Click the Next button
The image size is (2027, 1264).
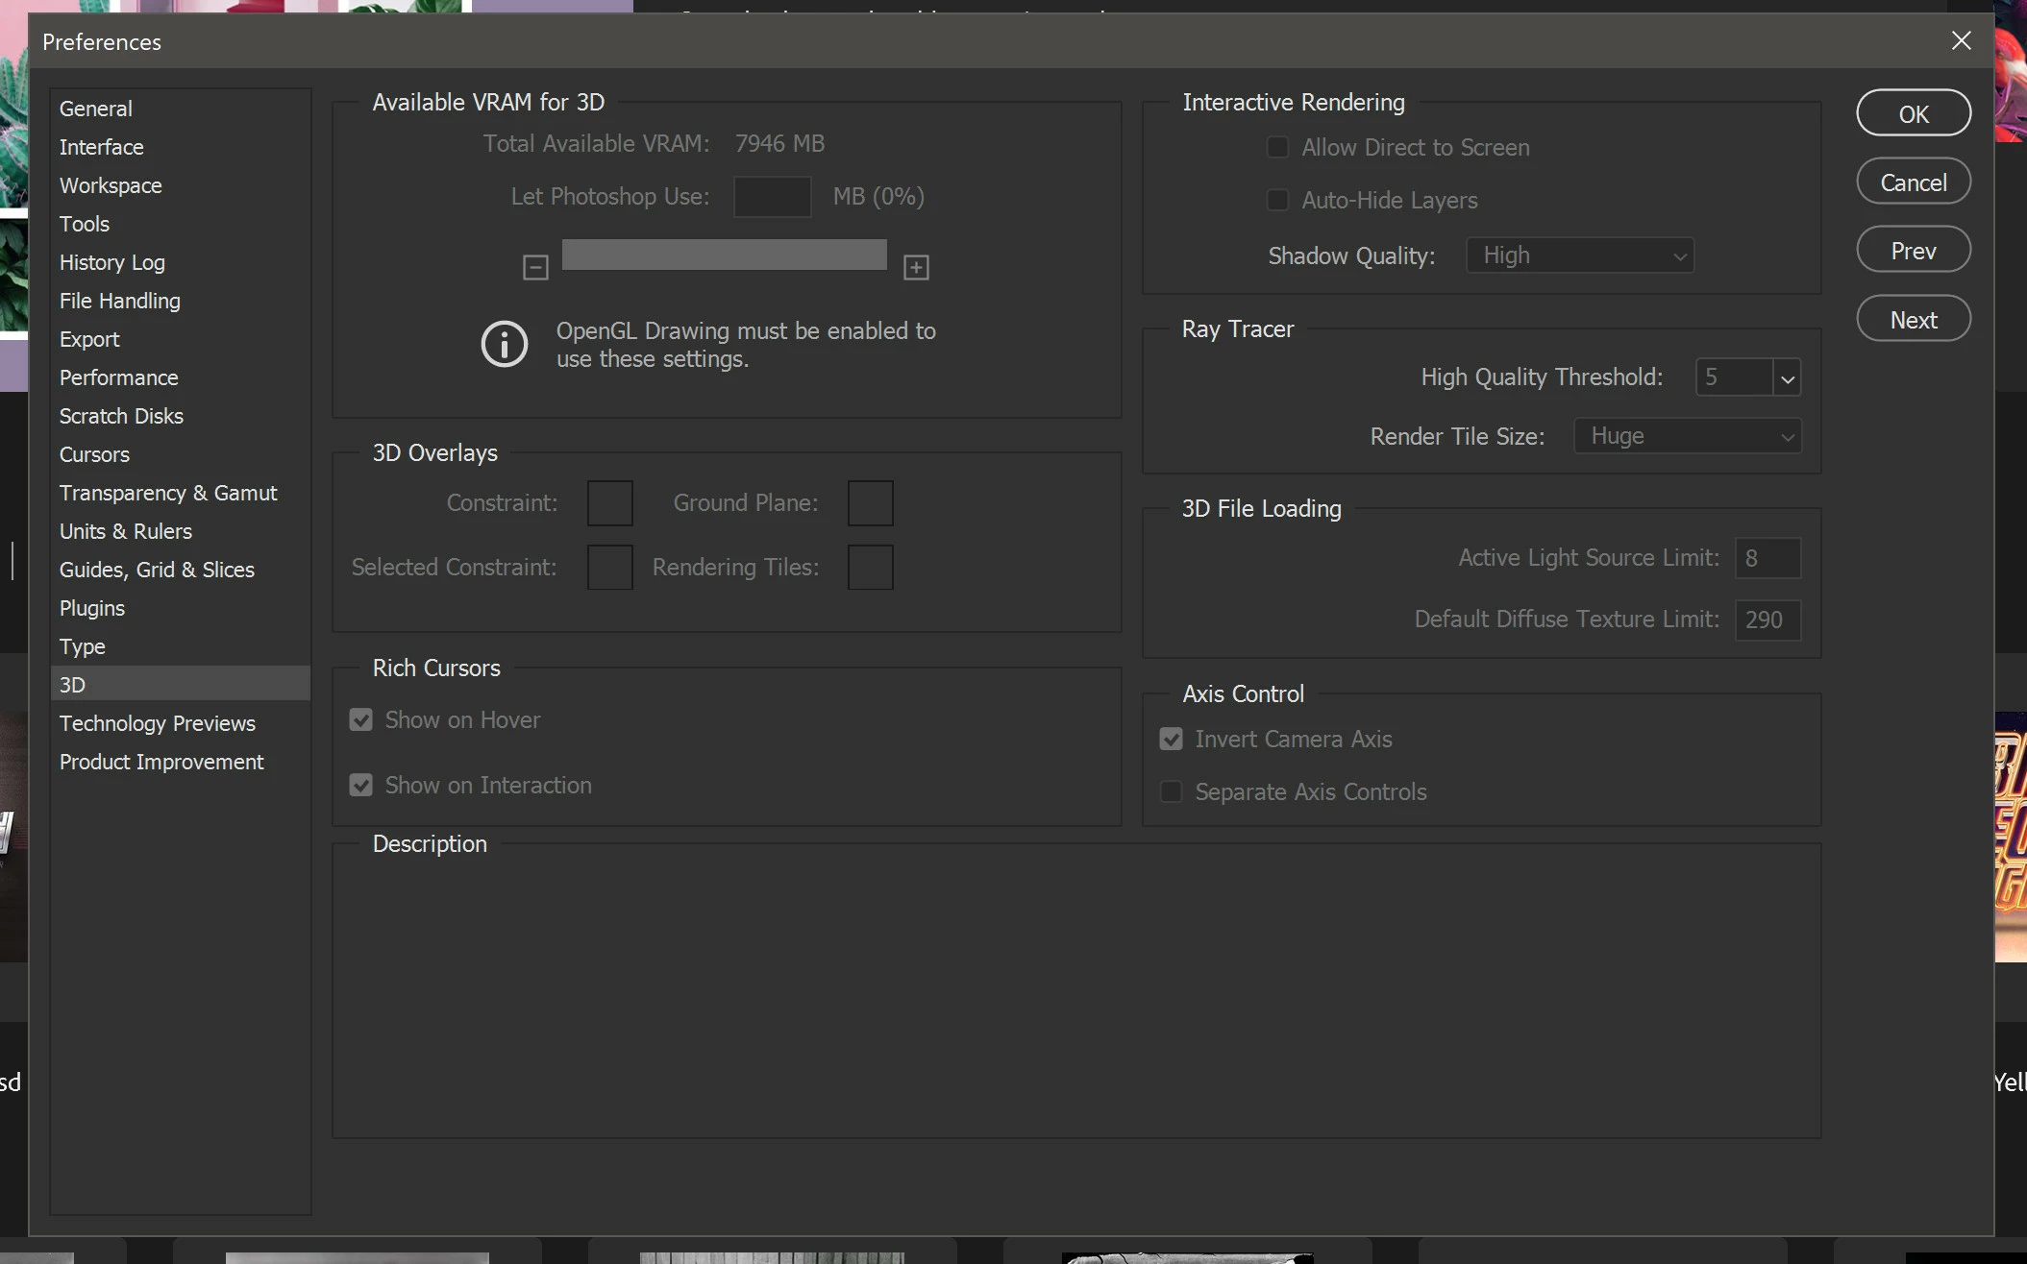click(x=1913, y=320)
